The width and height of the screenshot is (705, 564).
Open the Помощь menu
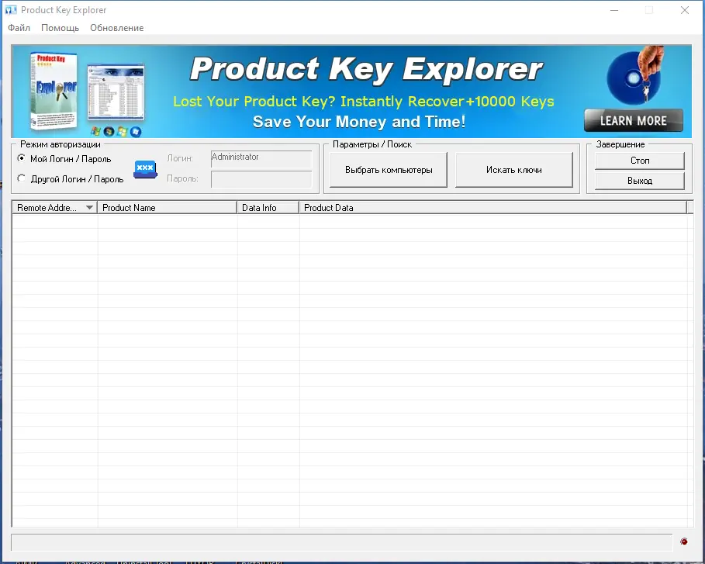tap(60, 27)
